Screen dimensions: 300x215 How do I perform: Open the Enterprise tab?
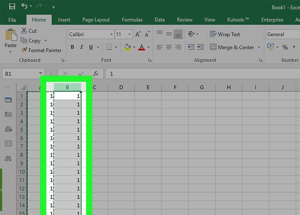coord(272,20)
